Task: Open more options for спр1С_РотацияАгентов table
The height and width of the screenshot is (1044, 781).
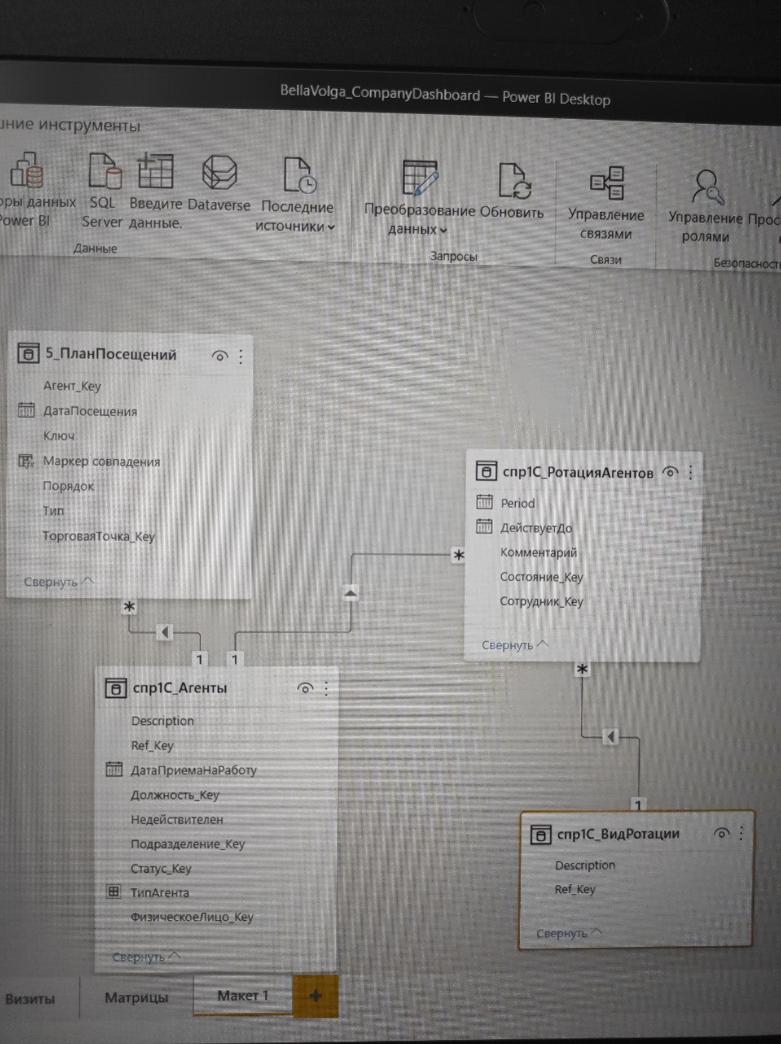Action: 691,472
